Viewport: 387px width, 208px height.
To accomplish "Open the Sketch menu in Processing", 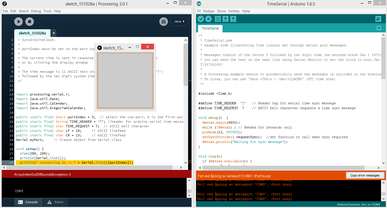I will [24, 11].
